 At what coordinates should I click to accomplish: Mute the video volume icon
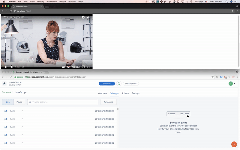pos(12,67)
